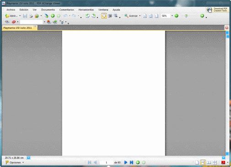The width and height of the screenshot is (231, 167).
Task: Open the Archivo menu
Action: tap(11, 10)
